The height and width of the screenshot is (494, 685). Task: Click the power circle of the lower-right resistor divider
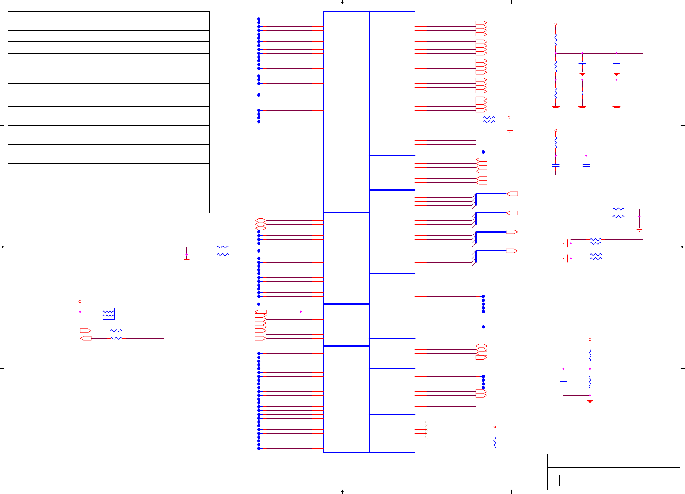(590, 339)
